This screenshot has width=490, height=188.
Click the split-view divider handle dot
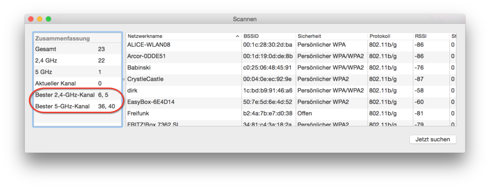[124, 79]
